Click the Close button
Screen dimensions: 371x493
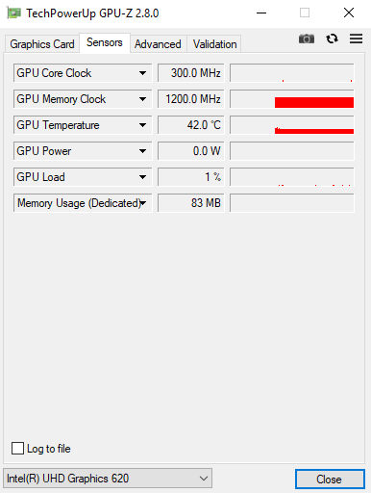[x=330, y=480]
